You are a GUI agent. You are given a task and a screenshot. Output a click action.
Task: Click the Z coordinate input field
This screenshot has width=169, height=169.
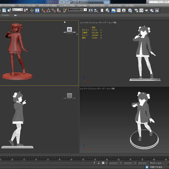point(142,163)
